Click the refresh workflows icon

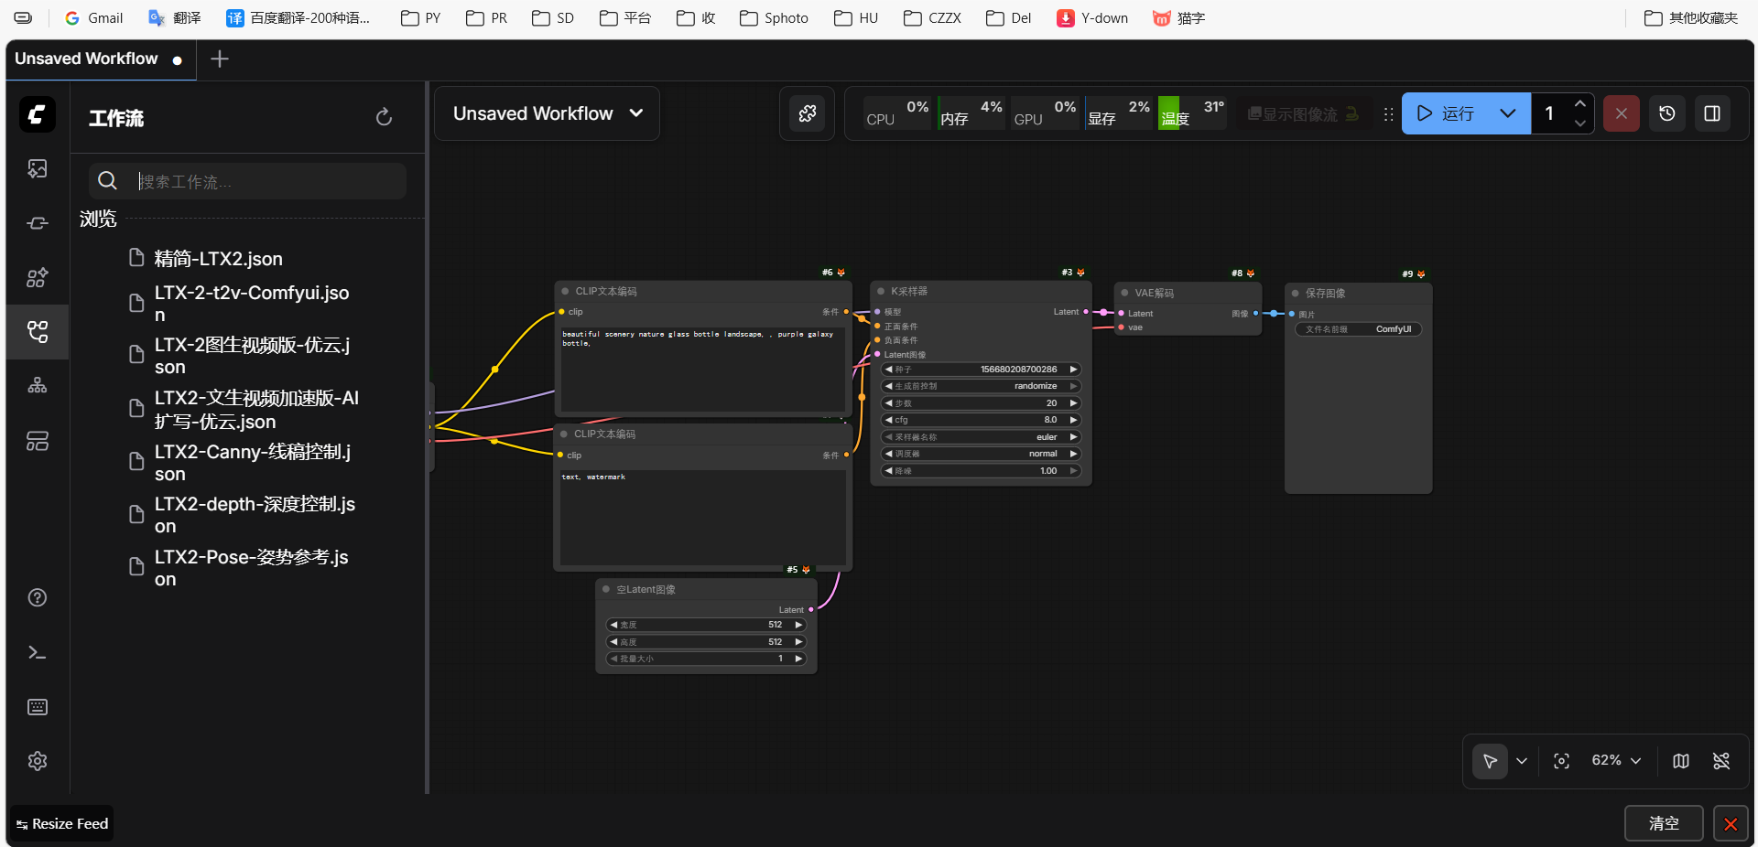[384, 117]
